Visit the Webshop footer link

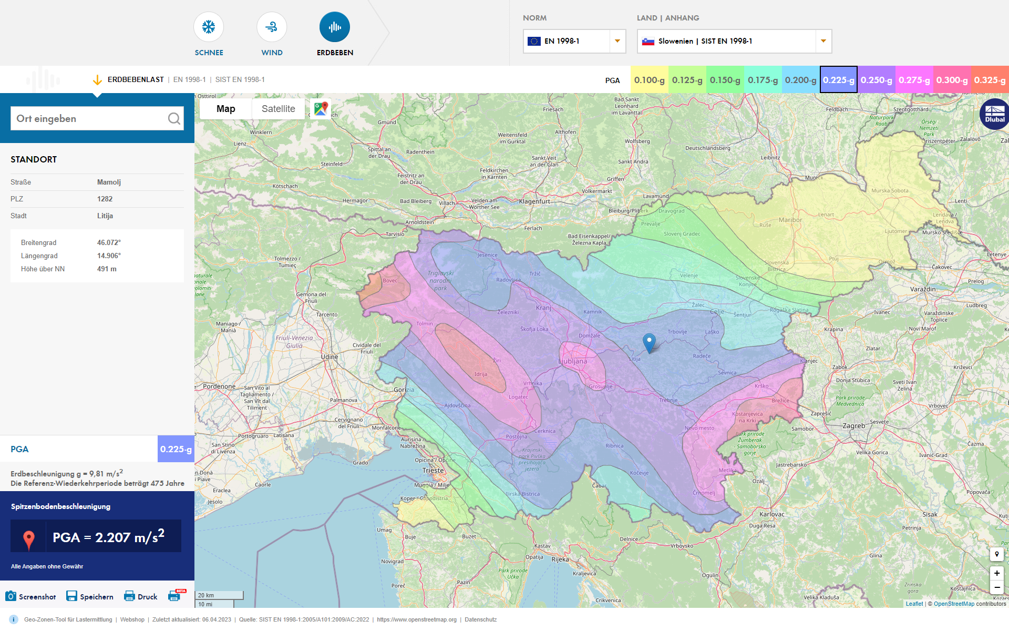[x=132, y=619]
